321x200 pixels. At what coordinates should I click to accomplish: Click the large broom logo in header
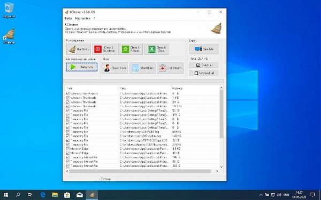point(216,28)
